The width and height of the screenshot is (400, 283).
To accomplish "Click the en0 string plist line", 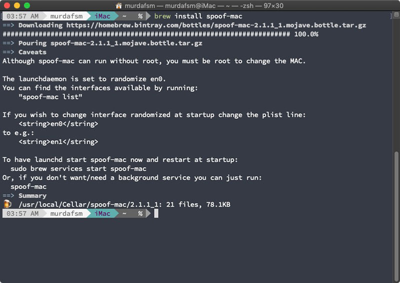I will pyautogui.click(x=58, y=124).
